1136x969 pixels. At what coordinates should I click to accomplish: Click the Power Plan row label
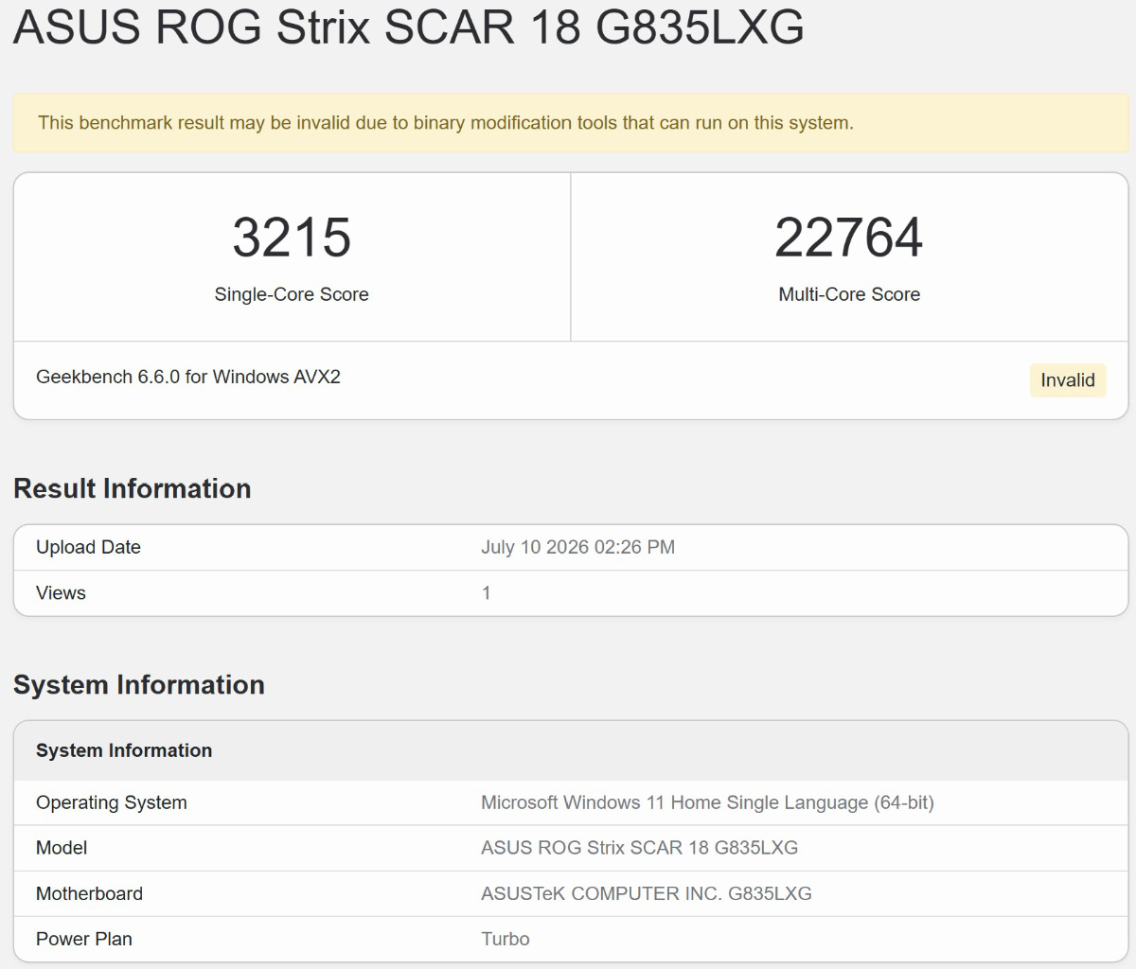click(84, 939)
